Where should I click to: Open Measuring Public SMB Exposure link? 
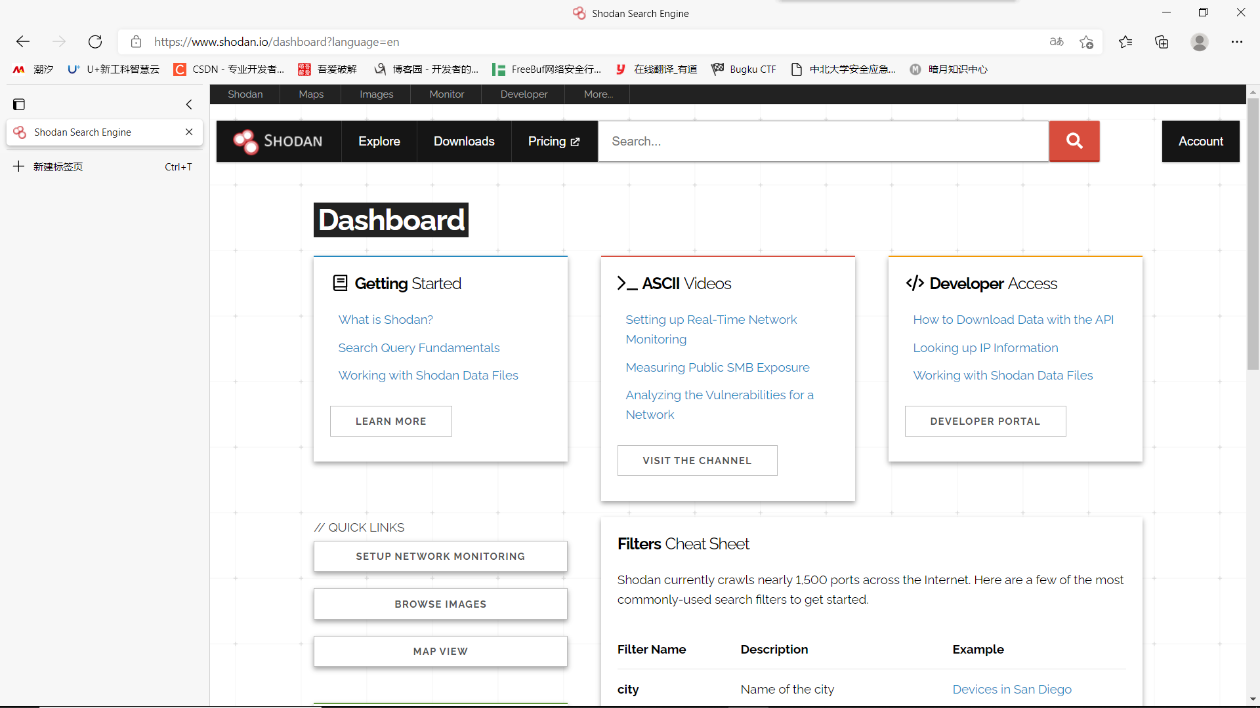(717, 367)
